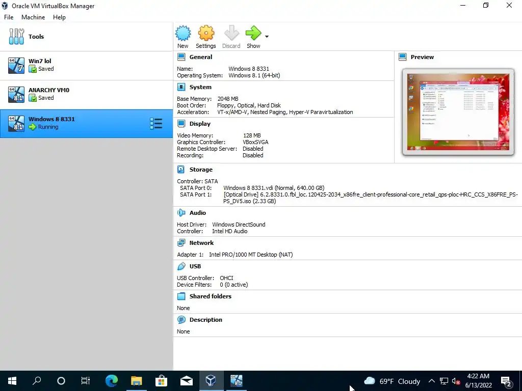
Task: Open the Audio settings heading link
Action: (198, 213)
